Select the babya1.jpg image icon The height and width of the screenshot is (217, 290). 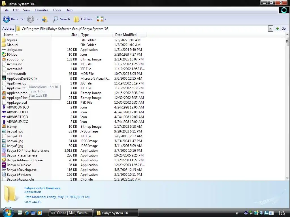pos(4,131)
